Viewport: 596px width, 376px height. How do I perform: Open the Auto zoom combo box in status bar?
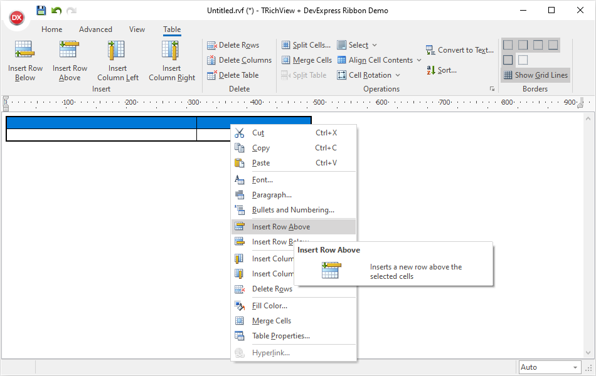click(x=550, y=367)
